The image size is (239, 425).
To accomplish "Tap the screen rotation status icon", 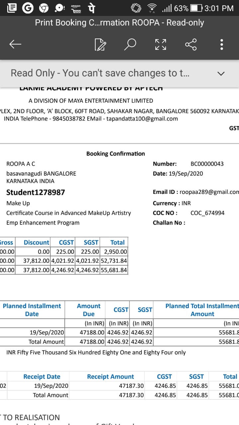I will 136,8.
